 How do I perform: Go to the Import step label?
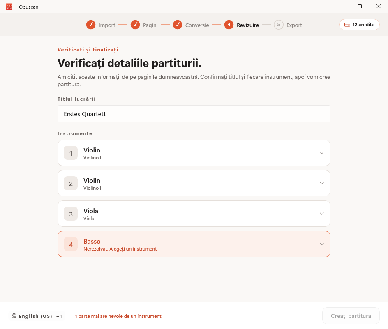click(x=107, y=25)
